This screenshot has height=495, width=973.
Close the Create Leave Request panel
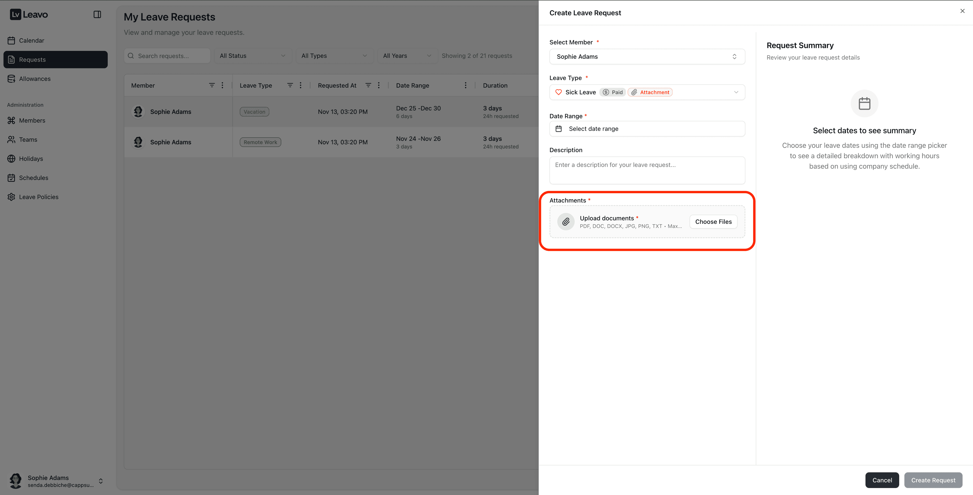(962, 11)
